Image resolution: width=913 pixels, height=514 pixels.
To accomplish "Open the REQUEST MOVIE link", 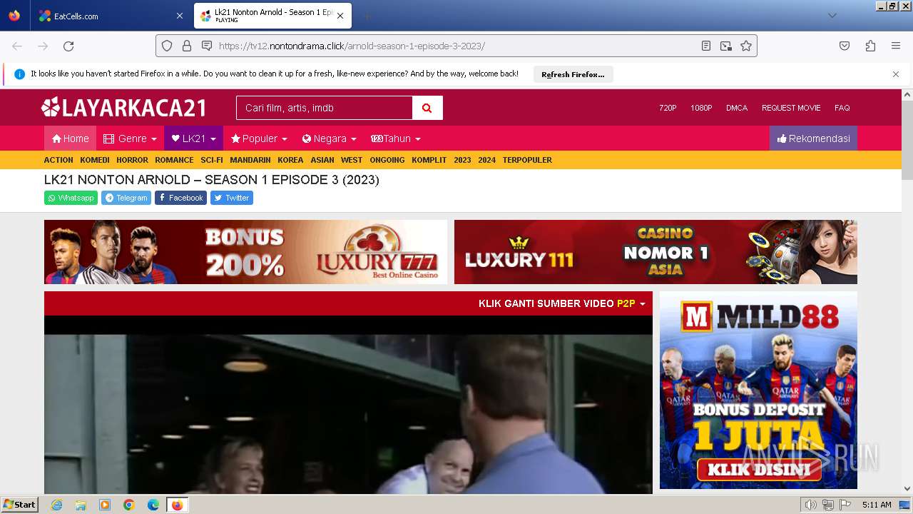I will [791, 108].
